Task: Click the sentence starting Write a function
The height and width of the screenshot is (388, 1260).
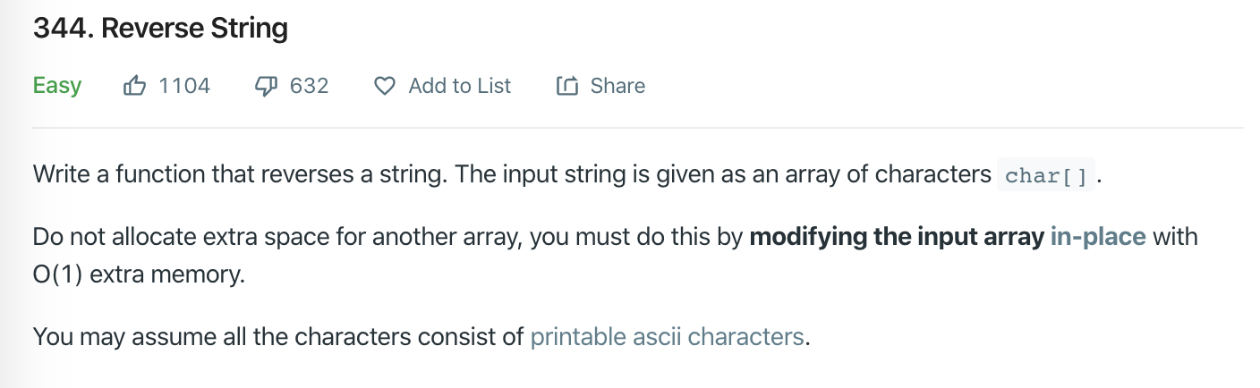Action: pyautogui.click(x=240, y=174)
